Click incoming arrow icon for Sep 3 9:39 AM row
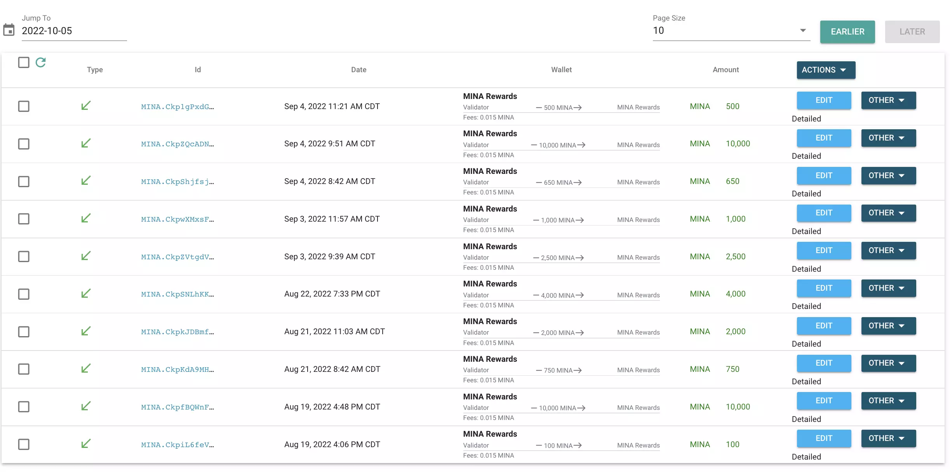This screenshot has height=472, width=950. [x=86, y=256]
